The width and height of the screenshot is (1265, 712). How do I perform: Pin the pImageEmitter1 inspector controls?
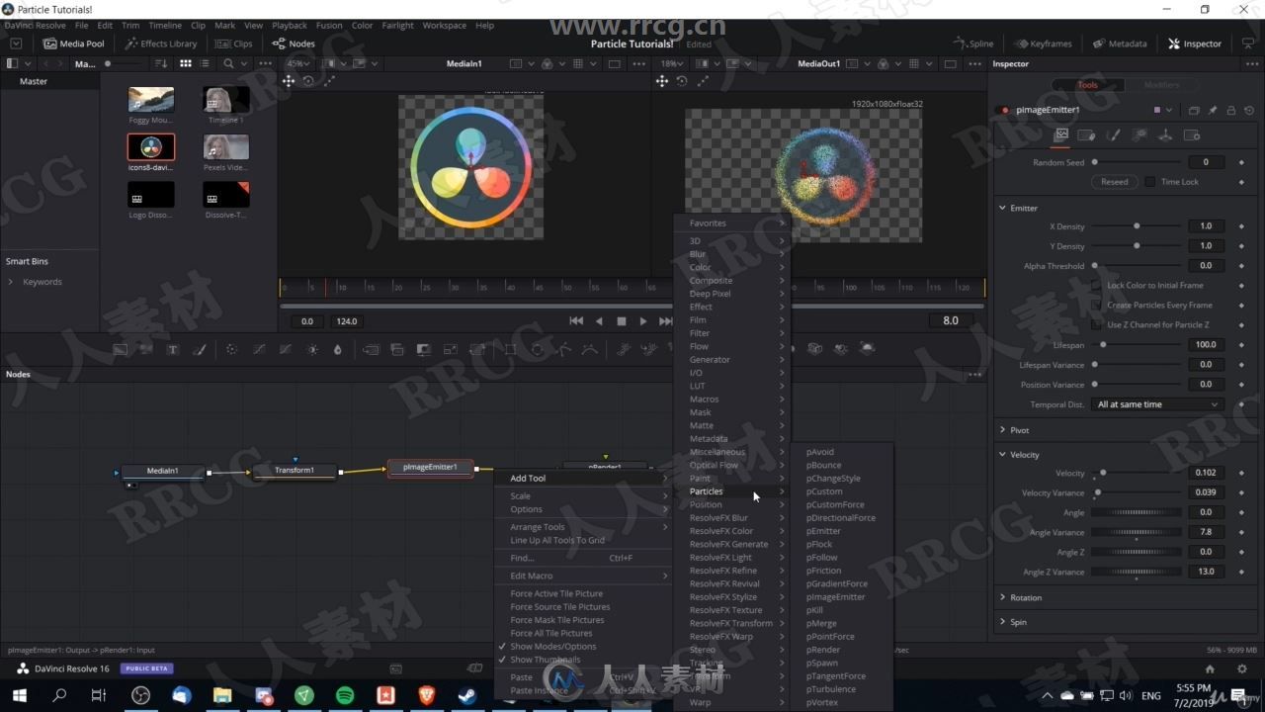point(1212,110)
